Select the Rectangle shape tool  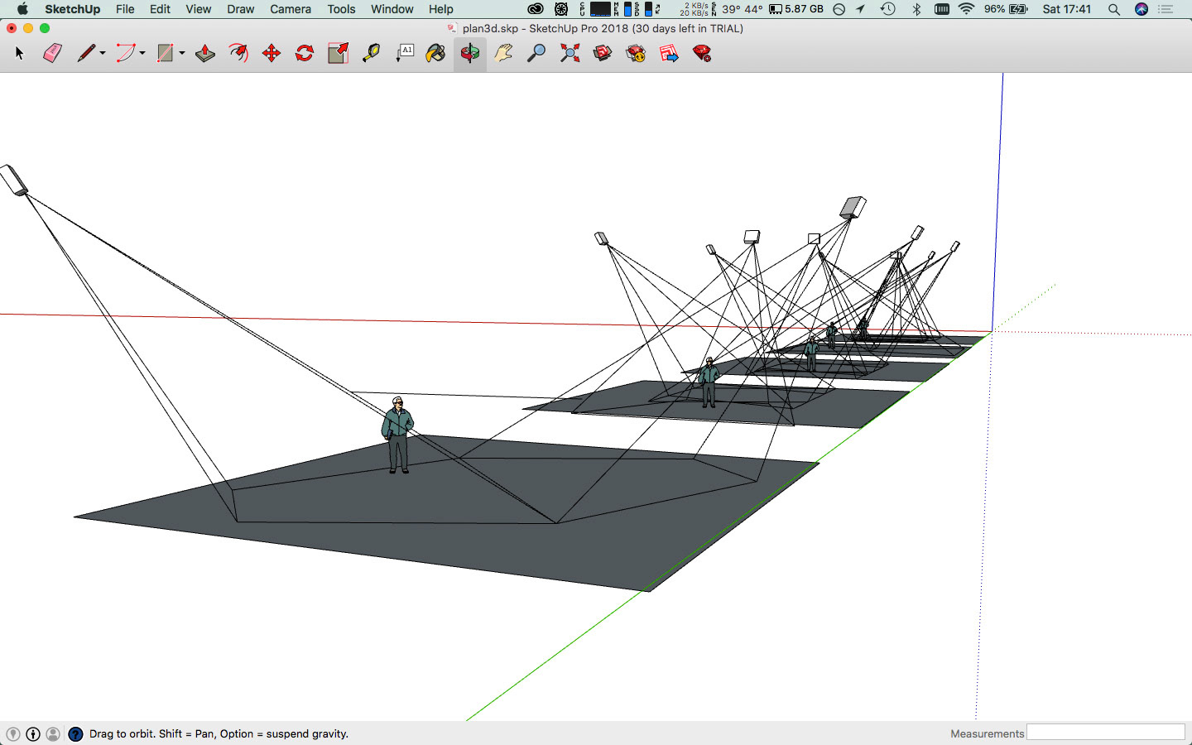coord(166,53)
